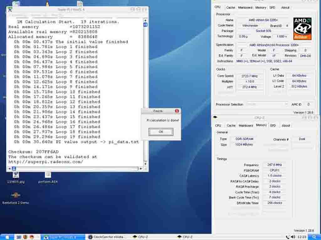Click the Name field AMD Athlon 64 3200+
This screenshot has height=240, width=321.
click(x=263, y=20)
